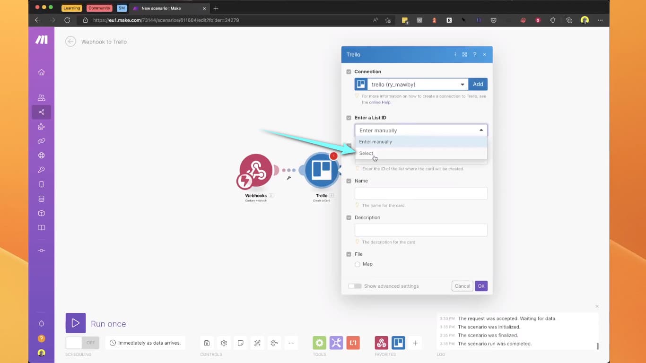This screenshot has height=363, width=646.
Task: Expand the Trello dialog to fullscreen
Action: (464, 54)
